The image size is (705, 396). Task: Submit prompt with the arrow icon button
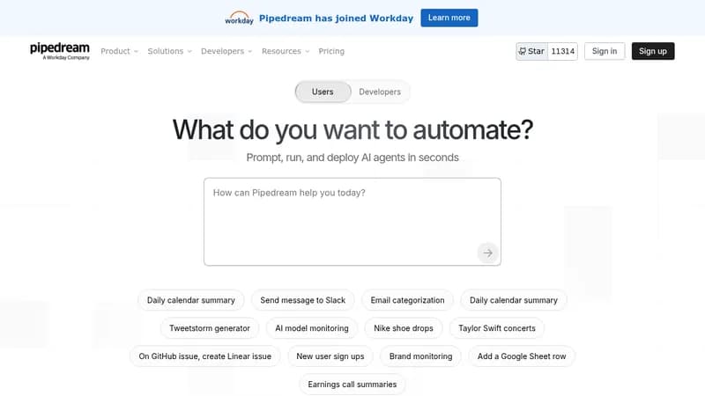487,253
